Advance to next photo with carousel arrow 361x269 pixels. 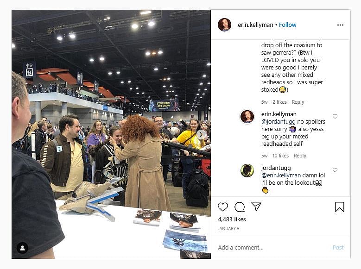[201, 135]
